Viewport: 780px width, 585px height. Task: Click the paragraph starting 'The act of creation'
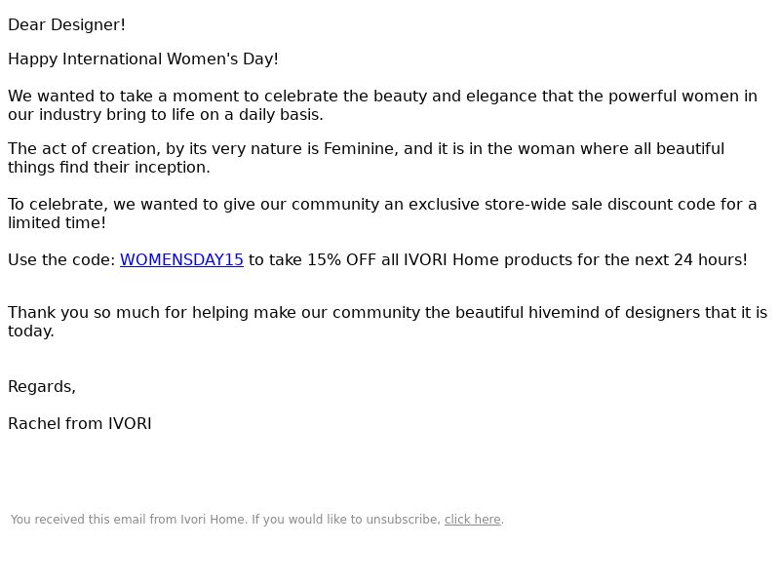367,158
